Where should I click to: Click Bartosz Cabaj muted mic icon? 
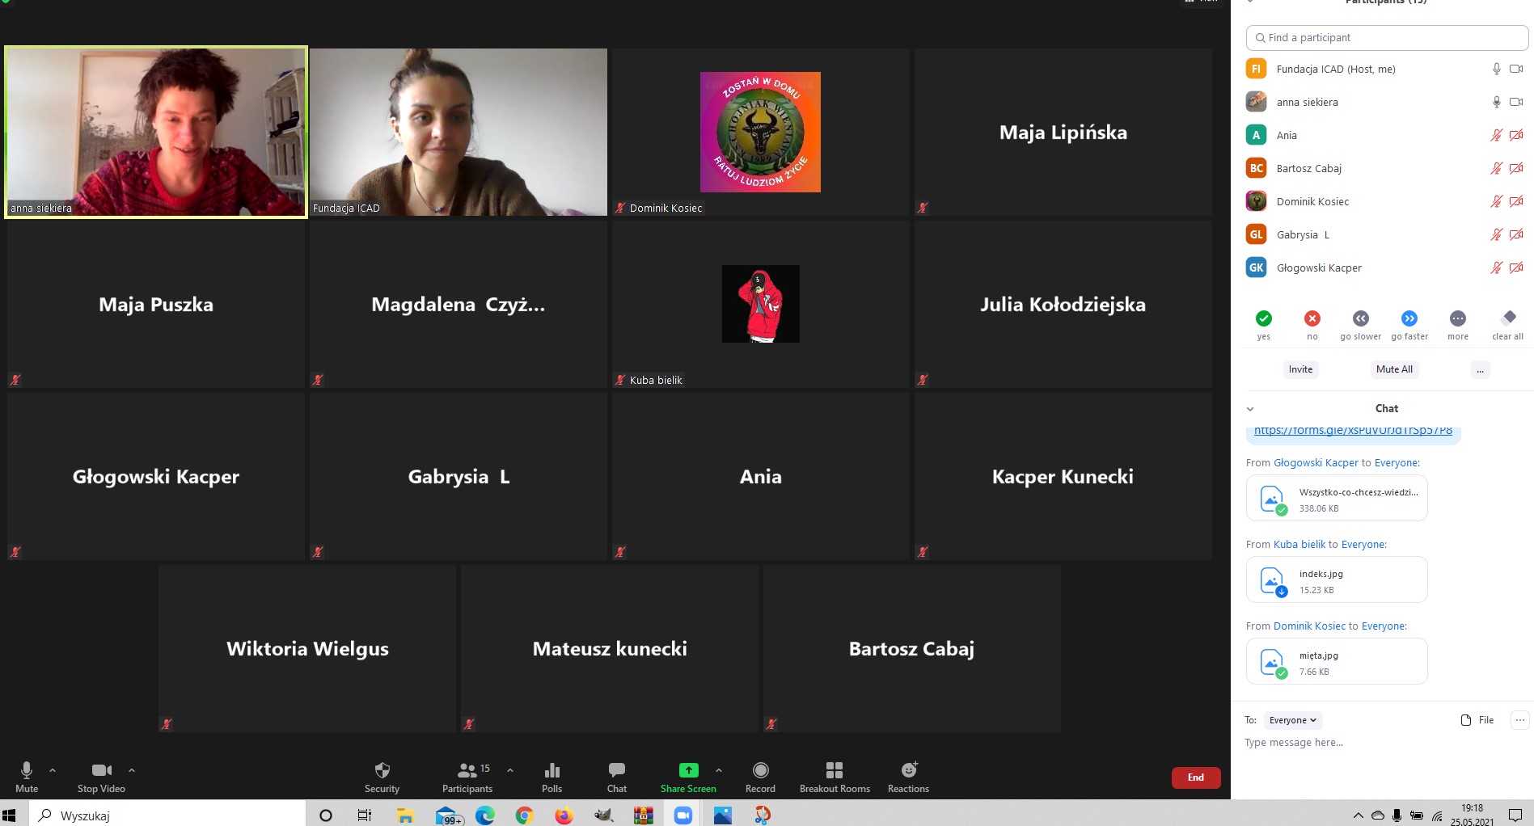(1497, 169)
